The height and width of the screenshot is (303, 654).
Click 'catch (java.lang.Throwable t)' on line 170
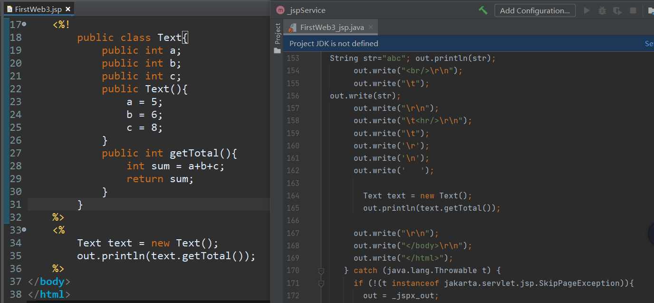point(423,271)
